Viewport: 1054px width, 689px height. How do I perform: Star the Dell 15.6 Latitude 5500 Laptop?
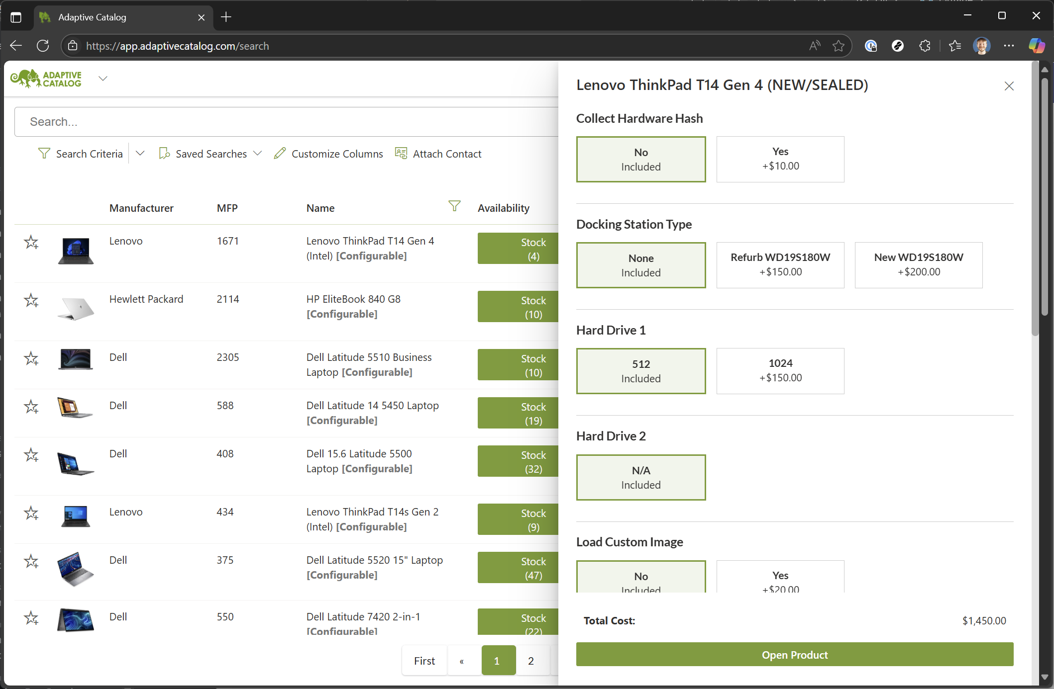(x=31, y=455)
